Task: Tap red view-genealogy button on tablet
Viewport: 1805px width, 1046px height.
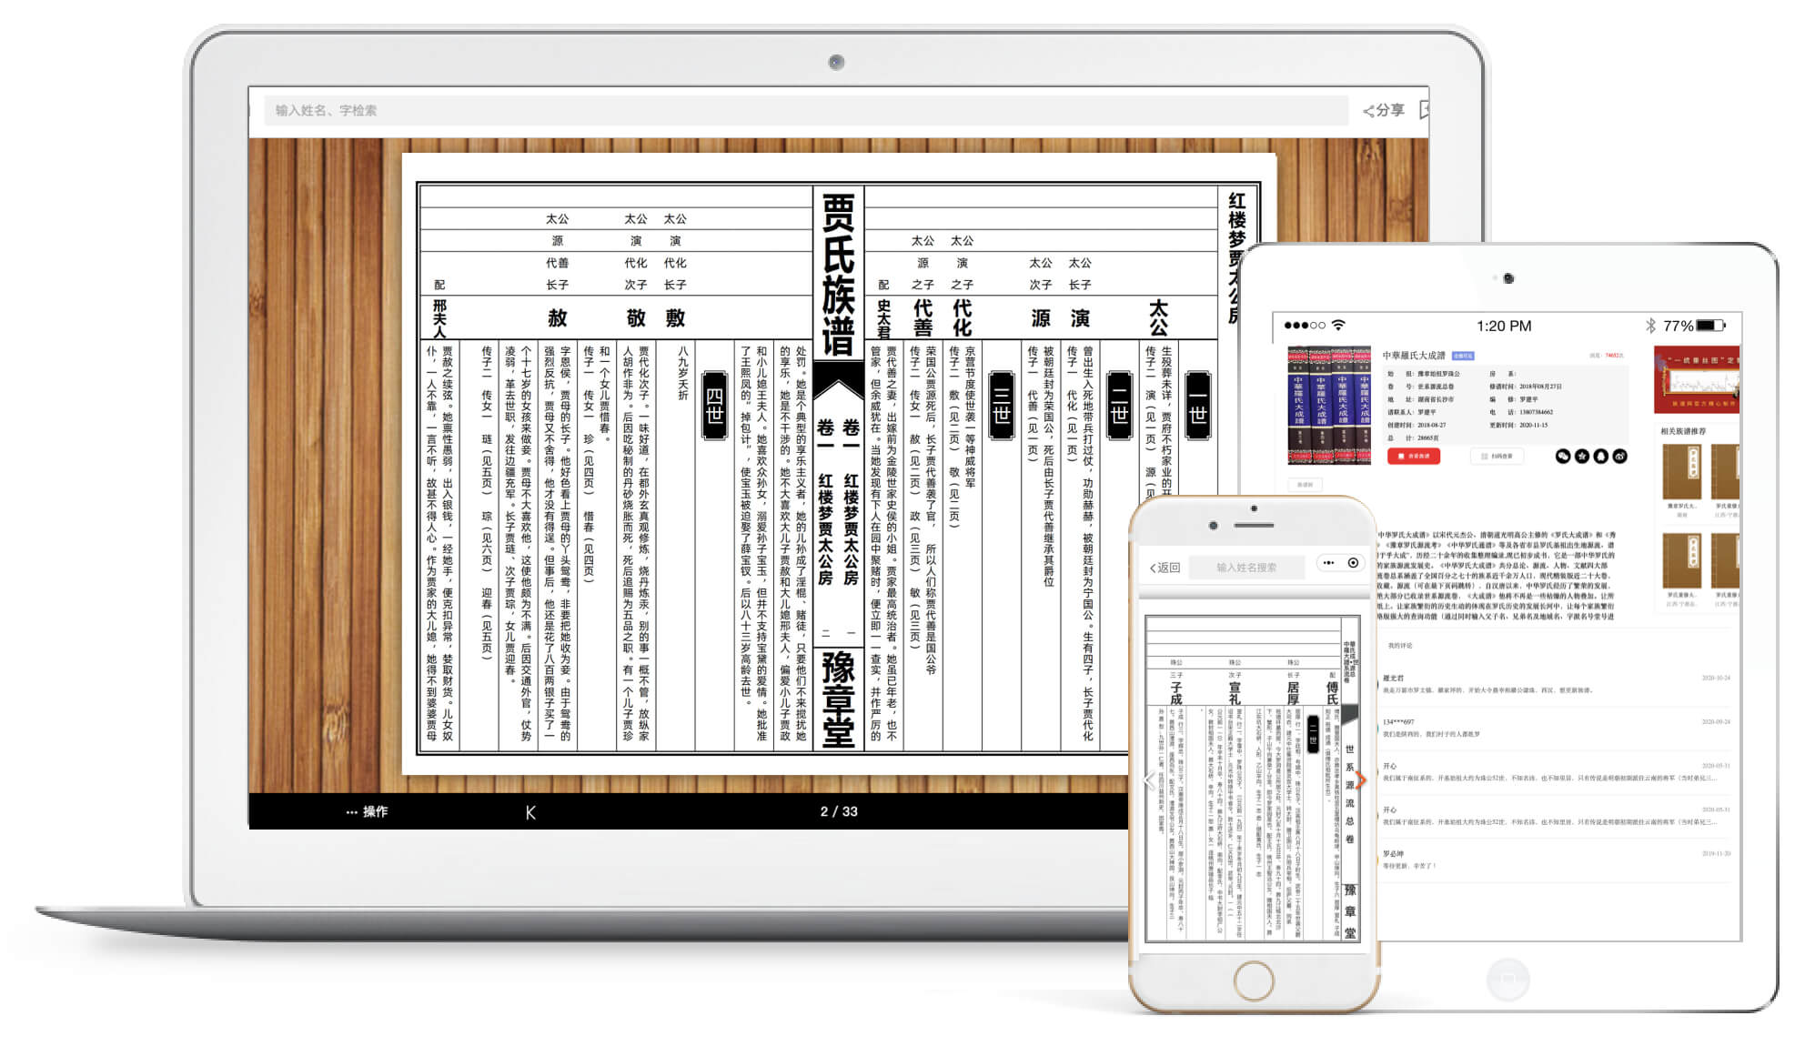Action: point(1413,456)
